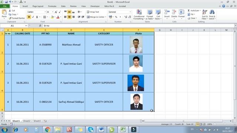This screenshot has width=237, height=133.
Task: Click Insert cells icon
Action: [x=167, y=12]
